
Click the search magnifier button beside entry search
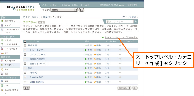136,21
